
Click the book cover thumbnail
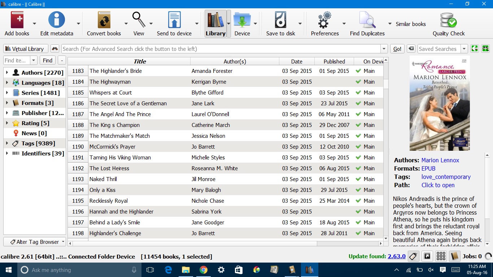tap(440, 103)
